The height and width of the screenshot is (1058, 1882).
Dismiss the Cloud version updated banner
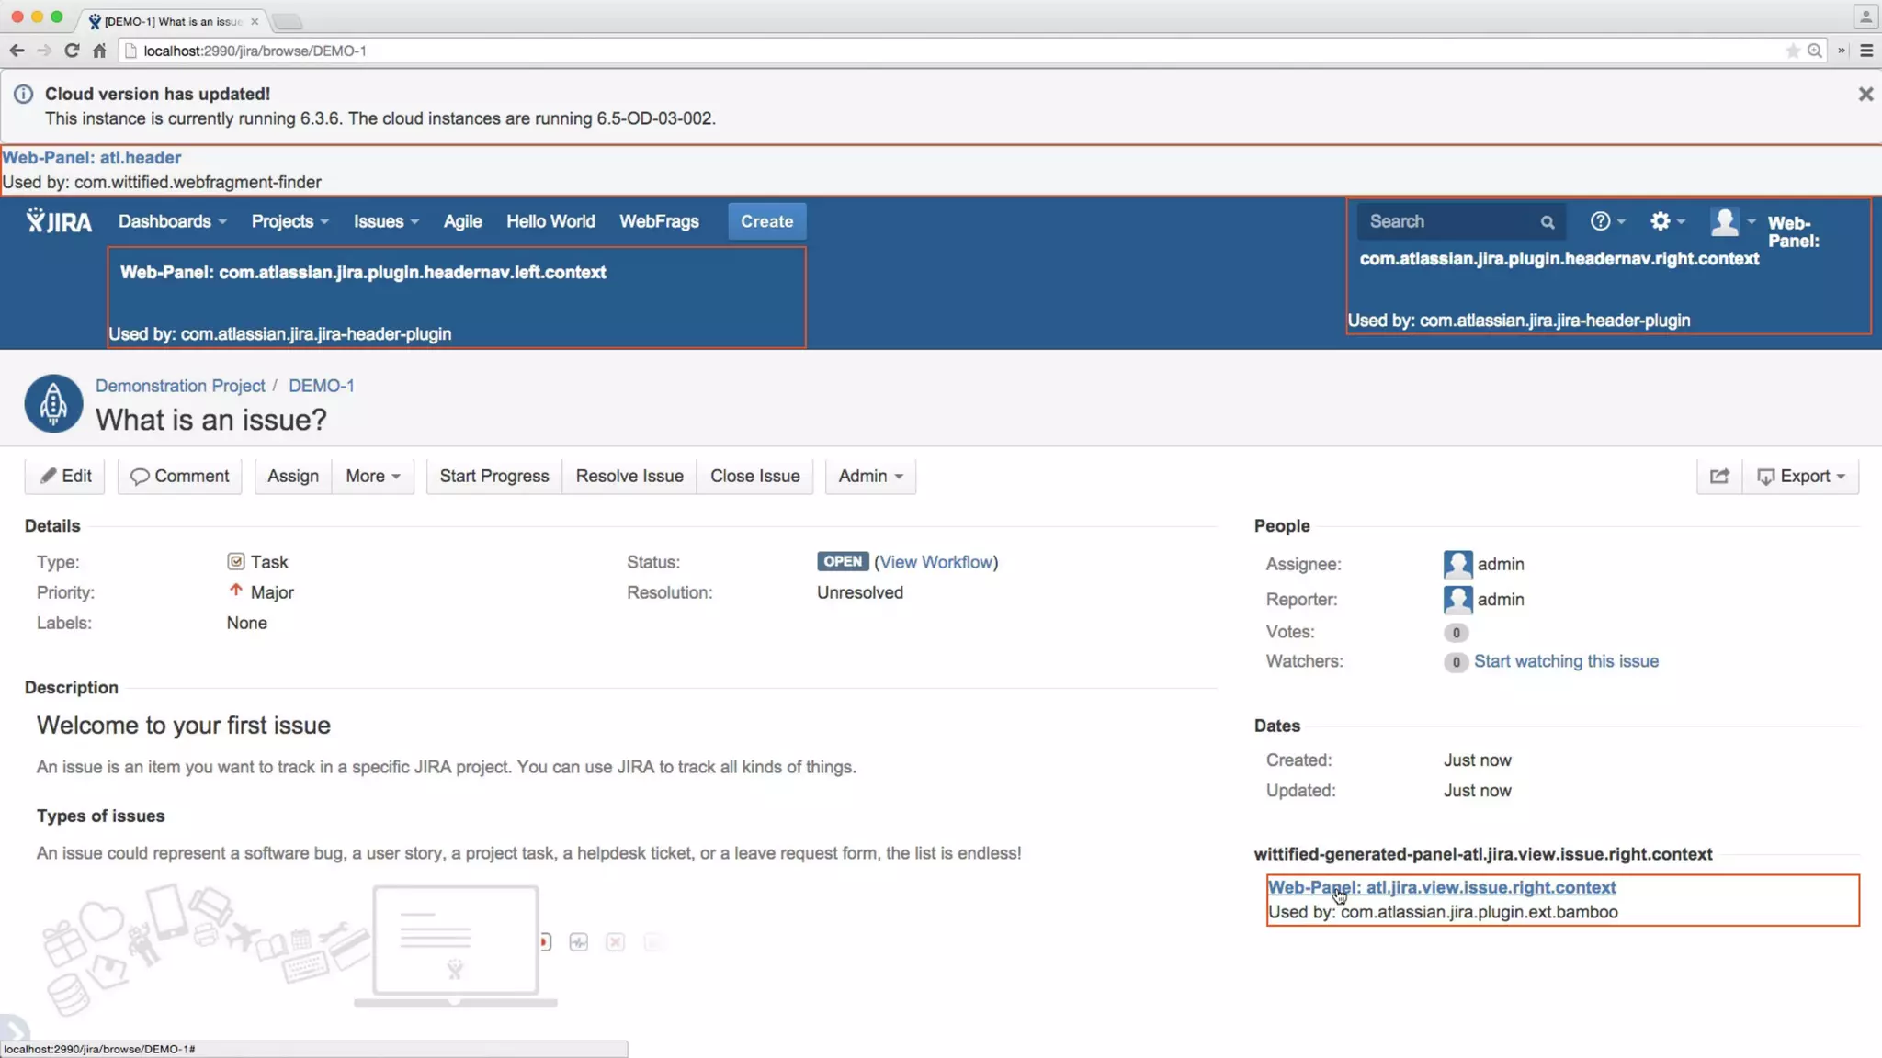(x=1865, y=94)
